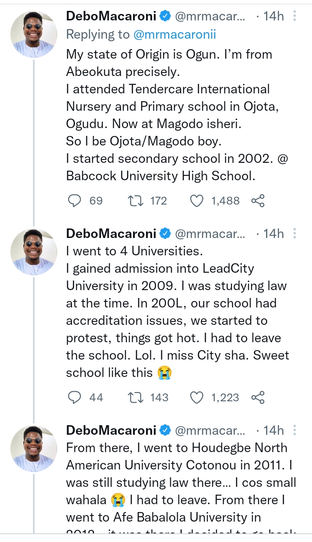Viewport: 312px width, 542px height.
Task: Tap DeboMacaroni avatar on LeadCity tweet
Action: (34, 252)
